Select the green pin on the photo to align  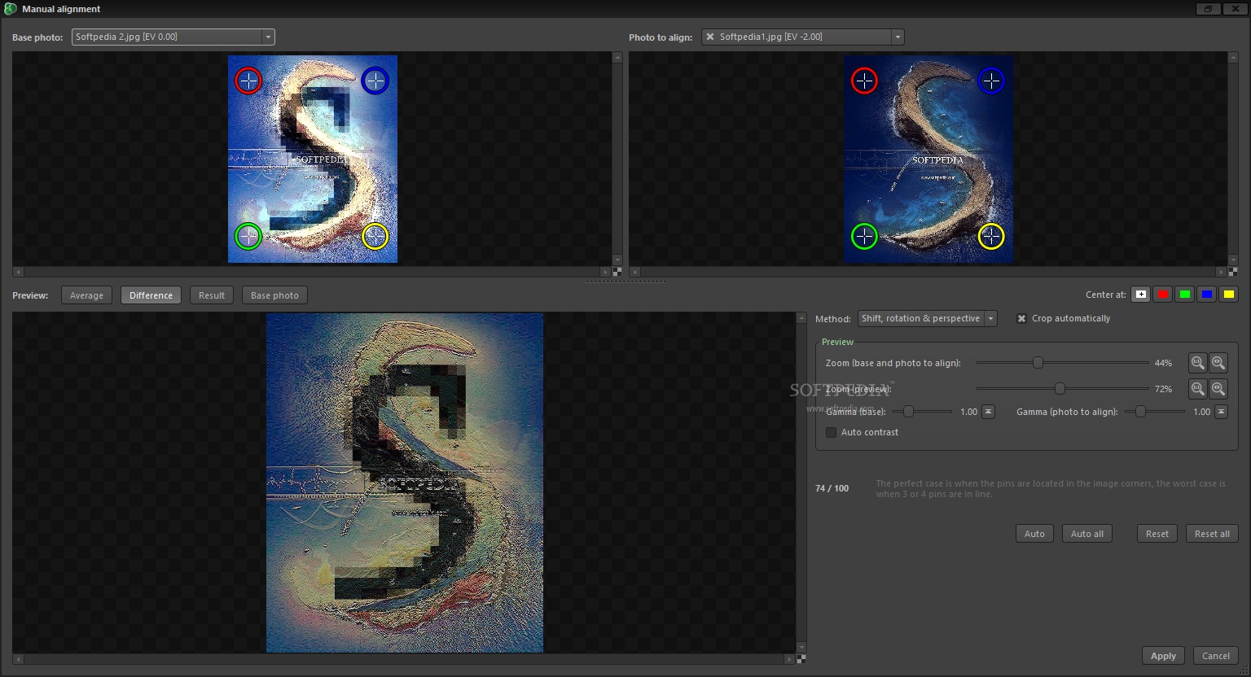point(864,236)
